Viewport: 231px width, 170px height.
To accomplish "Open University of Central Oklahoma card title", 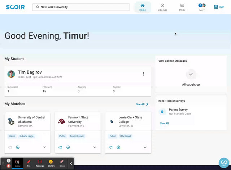I will click(x=31, y=120).
